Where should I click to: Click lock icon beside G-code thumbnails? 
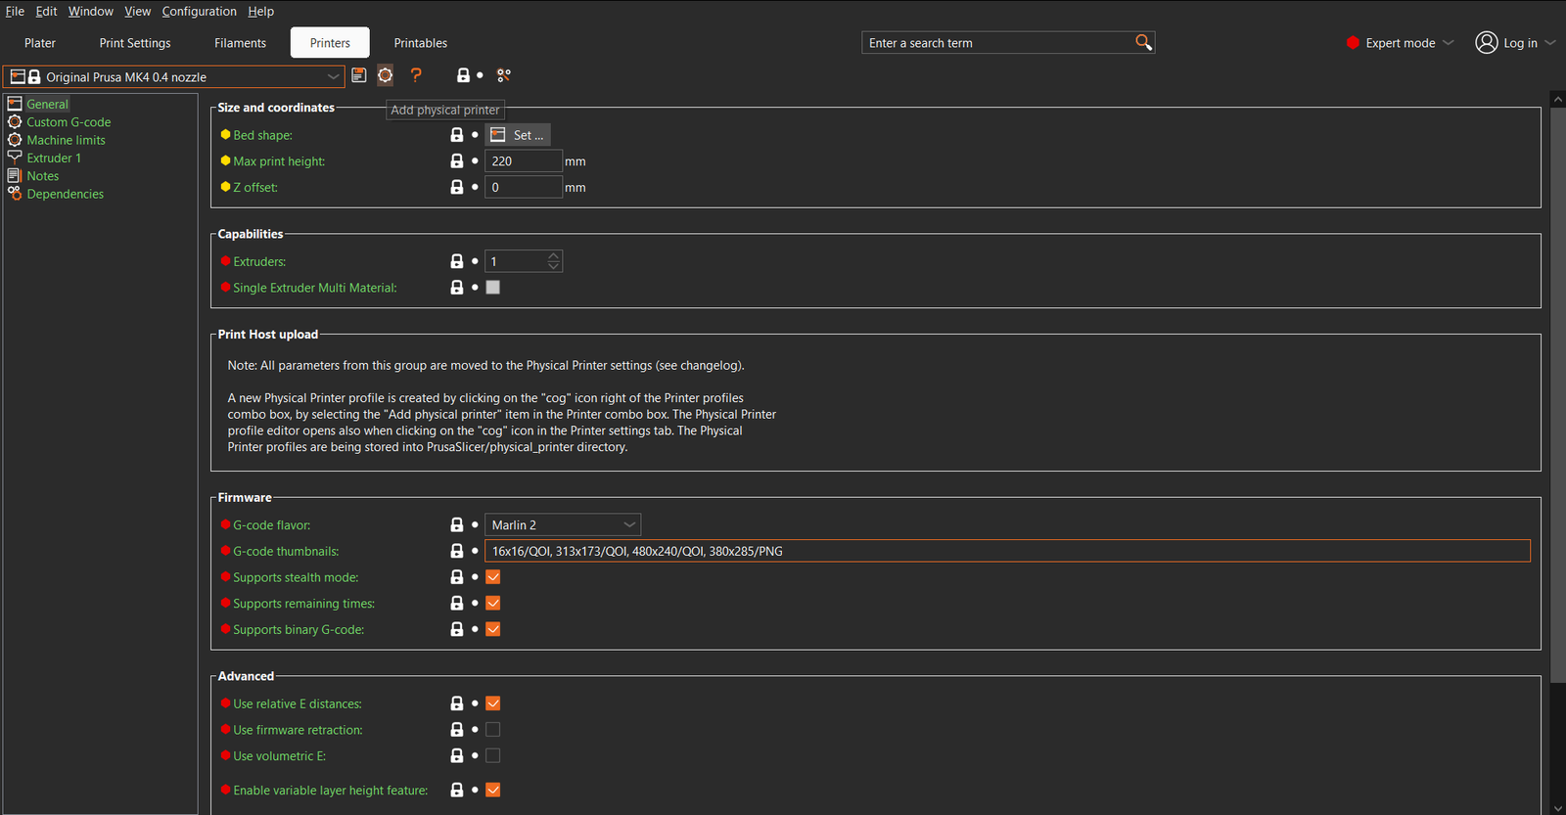point(457,551)
